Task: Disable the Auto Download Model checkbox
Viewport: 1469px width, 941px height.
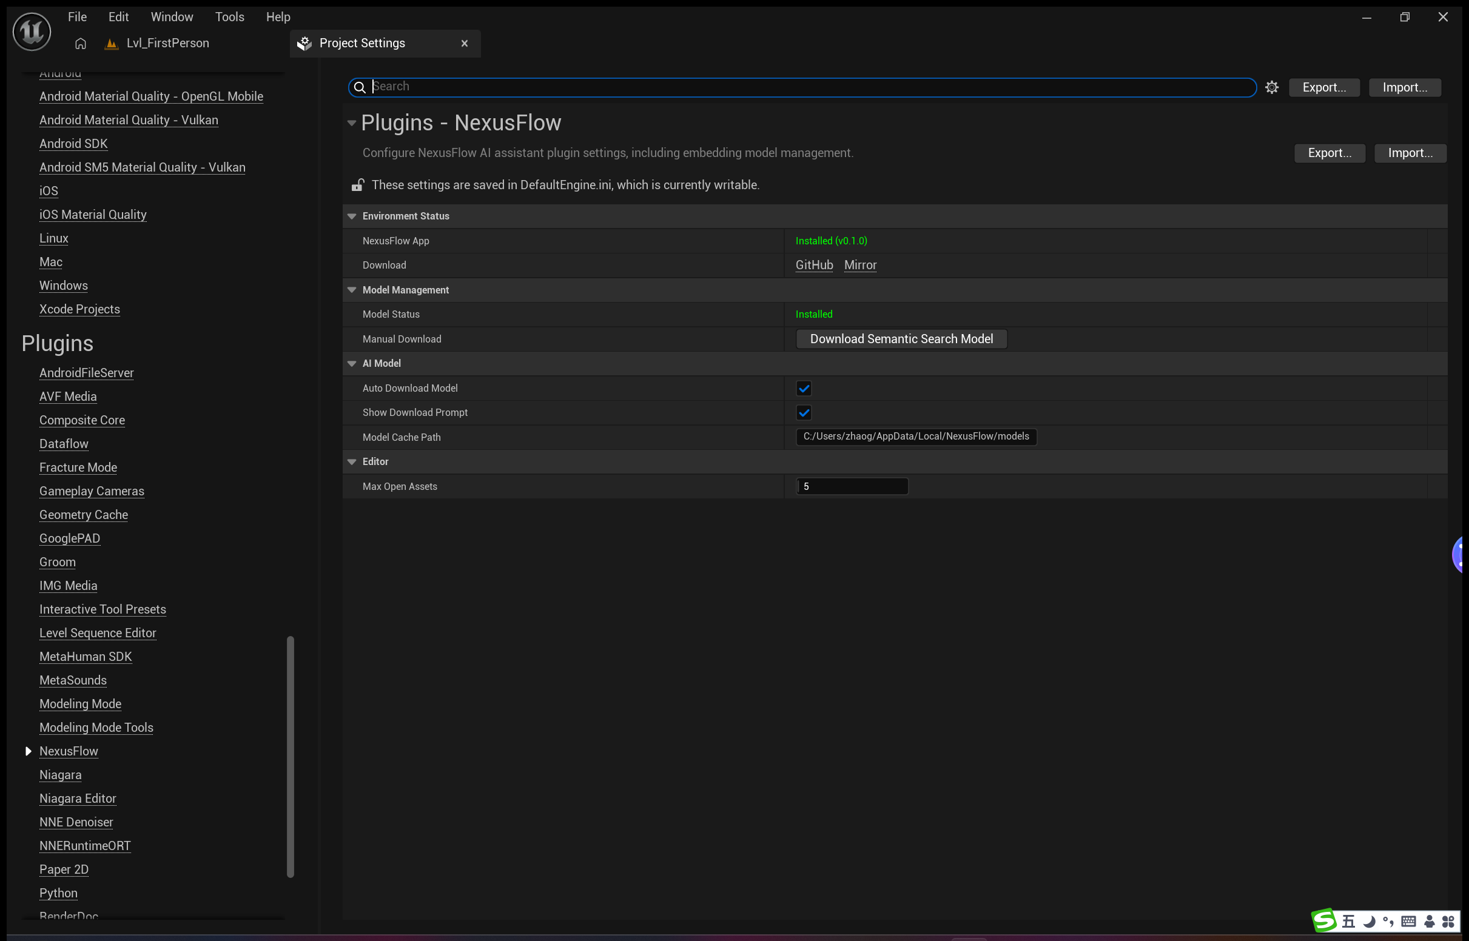Action: (804, 388)
